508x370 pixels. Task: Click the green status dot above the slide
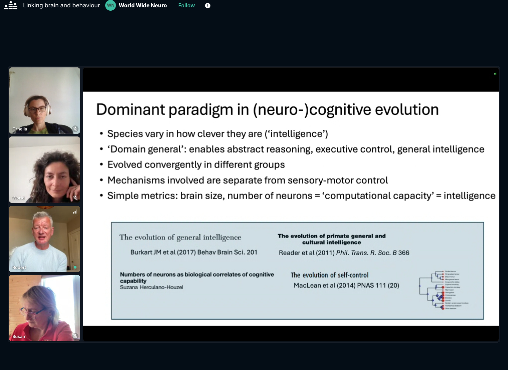[495, 74]
